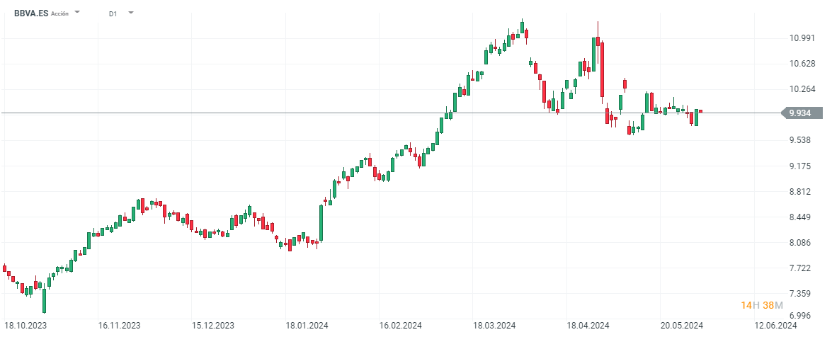Click the 14H 38M candle countdown timer
Image resolution: width=832 pixels, height=337 pixels.
(x=762, y=305)
